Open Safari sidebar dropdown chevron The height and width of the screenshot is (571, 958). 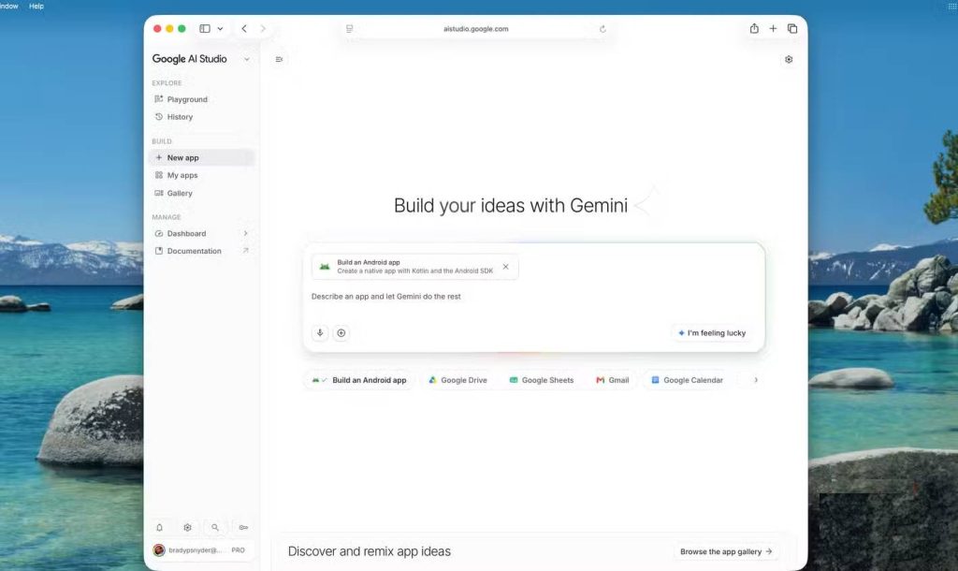pyautogui.click(x=220, y=29)
